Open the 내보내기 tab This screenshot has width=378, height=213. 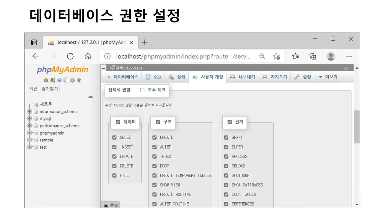coord(243,77)
